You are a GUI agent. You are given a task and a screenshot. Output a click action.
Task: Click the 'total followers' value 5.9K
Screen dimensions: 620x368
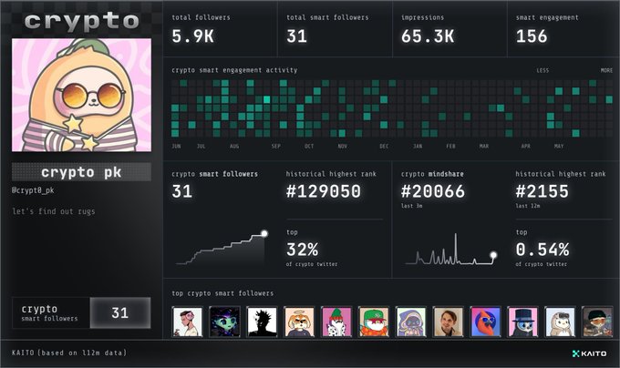pos(193,36)
